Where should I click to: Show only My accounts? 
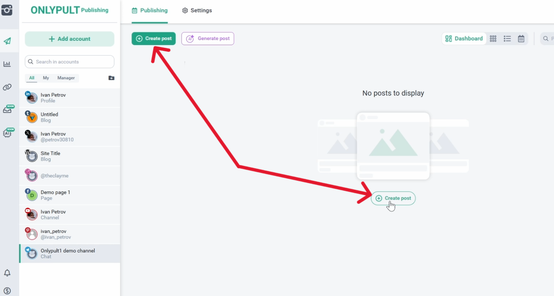pos(46,78)
